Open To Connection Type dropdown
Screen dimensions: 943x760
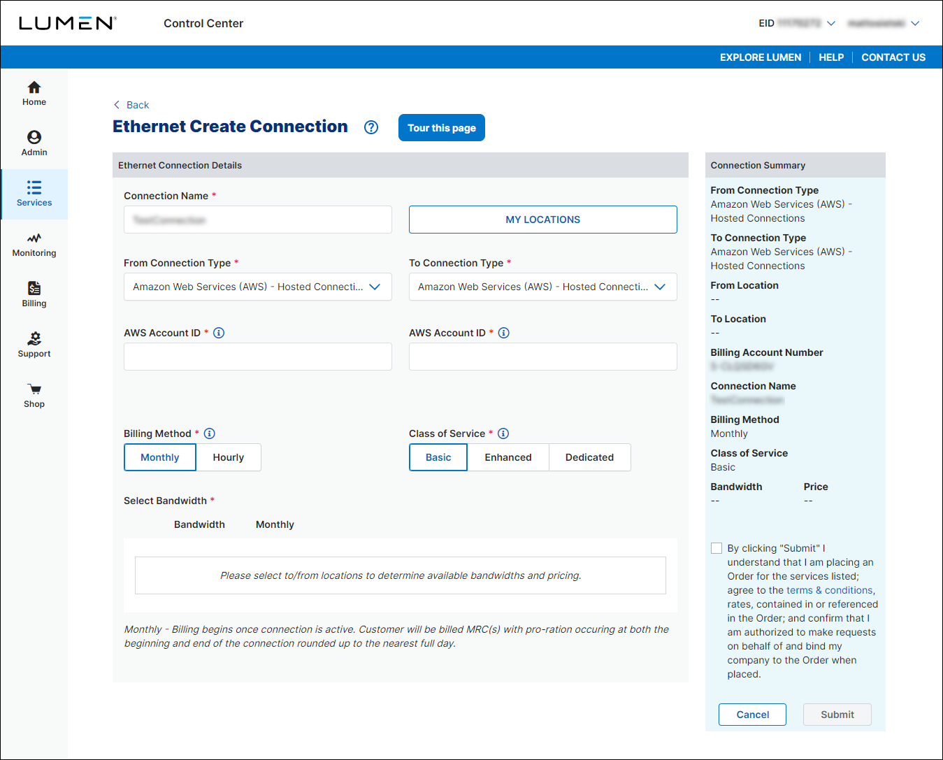tap(542, 287)
